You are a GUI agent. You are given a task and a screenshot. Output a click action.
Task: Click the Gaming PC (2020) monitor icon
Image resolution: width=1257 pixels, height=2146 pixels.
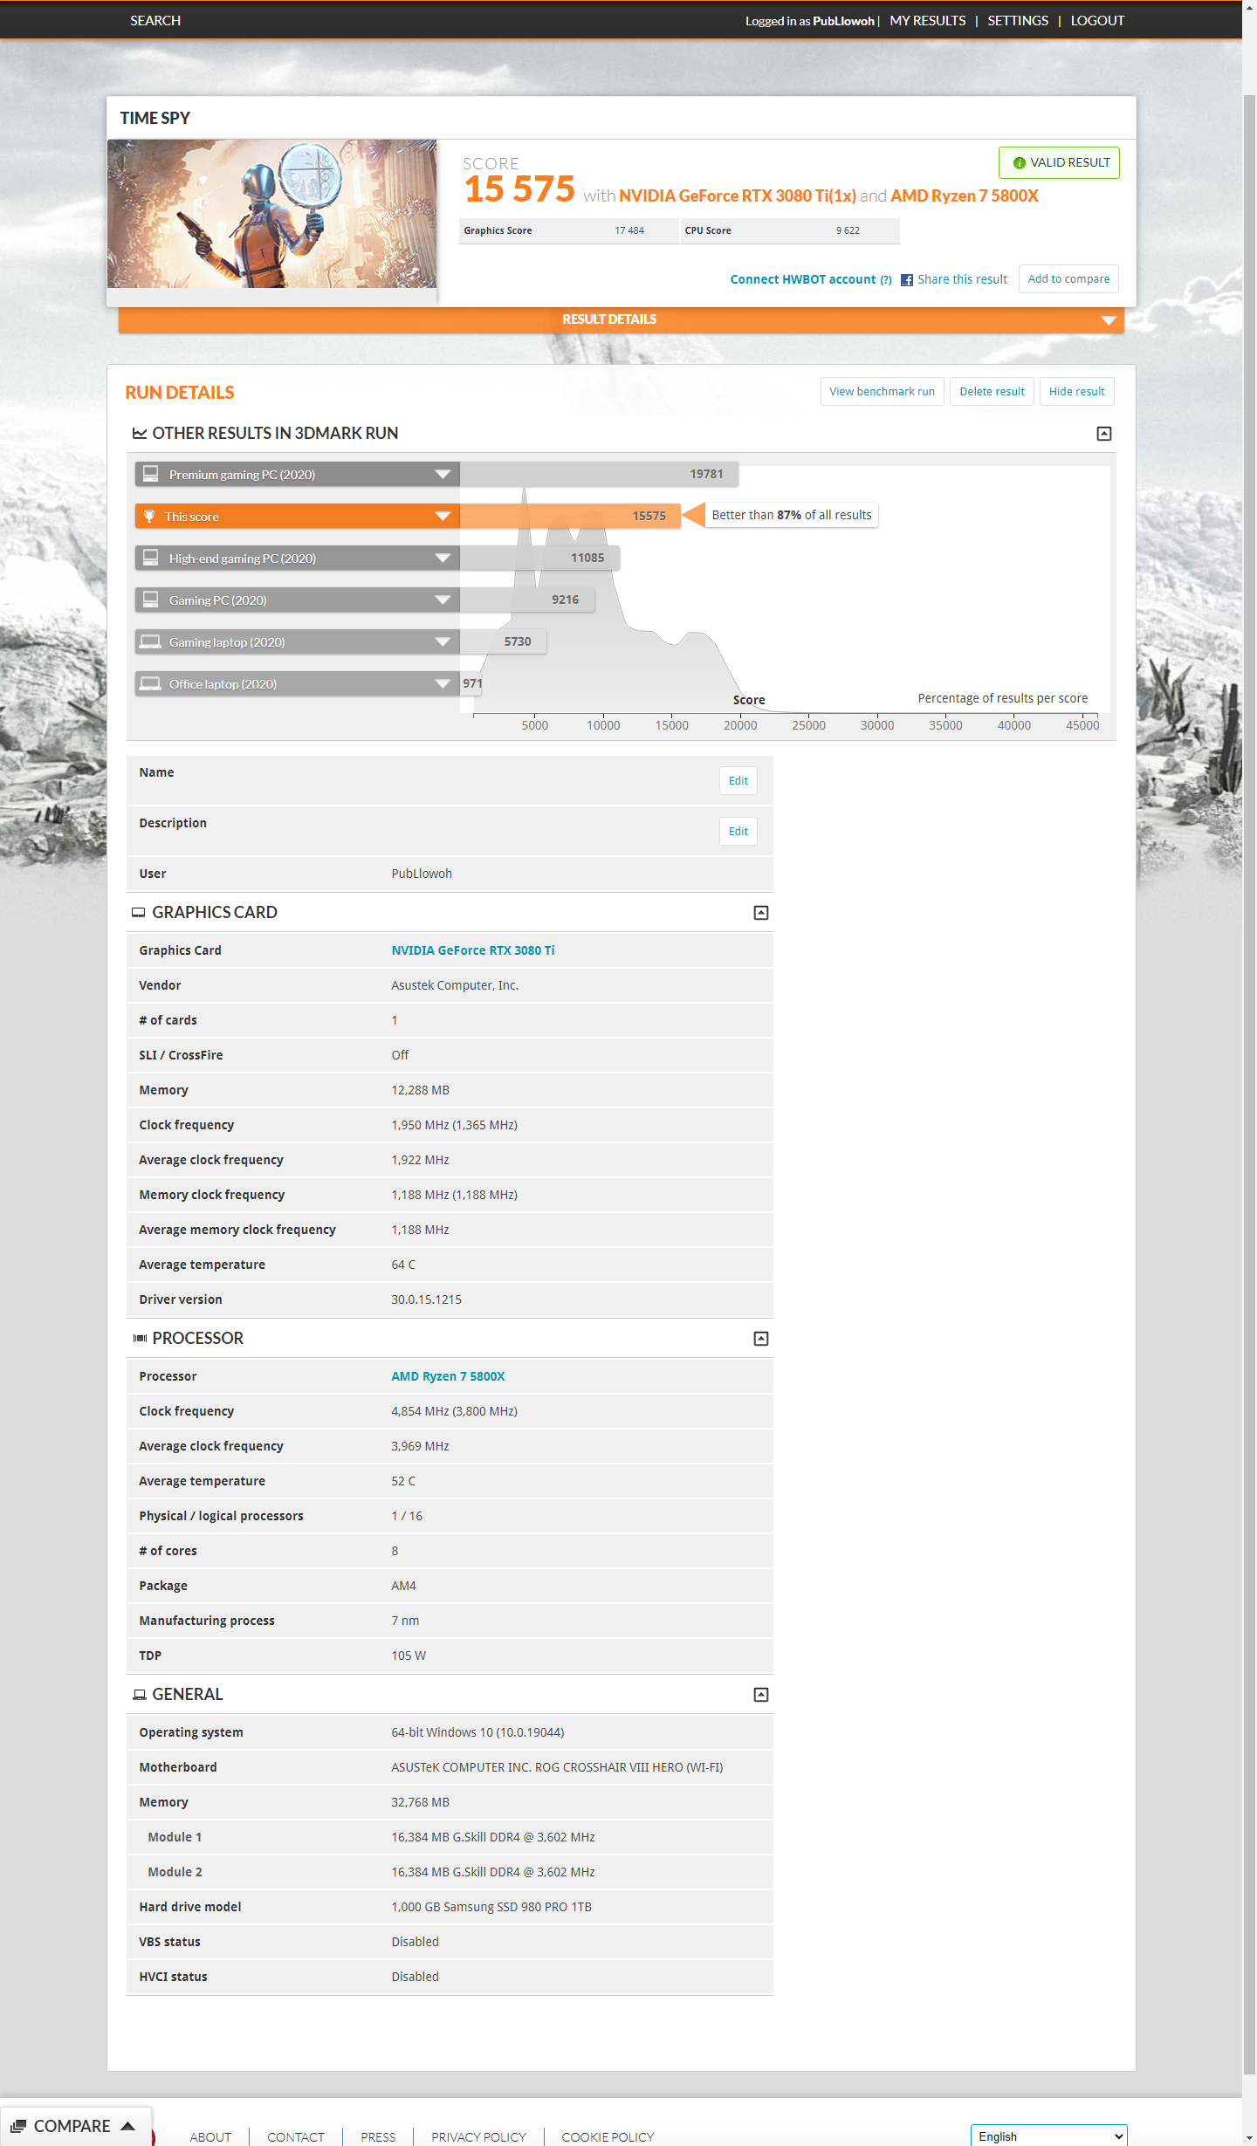coord(151,600)
